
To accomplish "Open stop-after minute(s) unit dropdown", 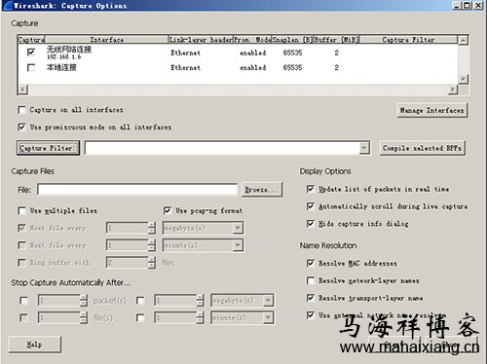I will (x=268, y=317).
